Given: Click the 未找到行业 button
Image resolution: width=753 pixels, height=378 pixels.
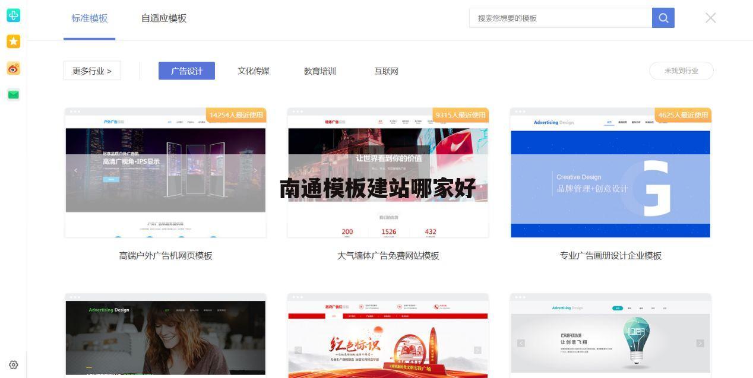Looking at the screenshot, I should click(x=681, y=71).
